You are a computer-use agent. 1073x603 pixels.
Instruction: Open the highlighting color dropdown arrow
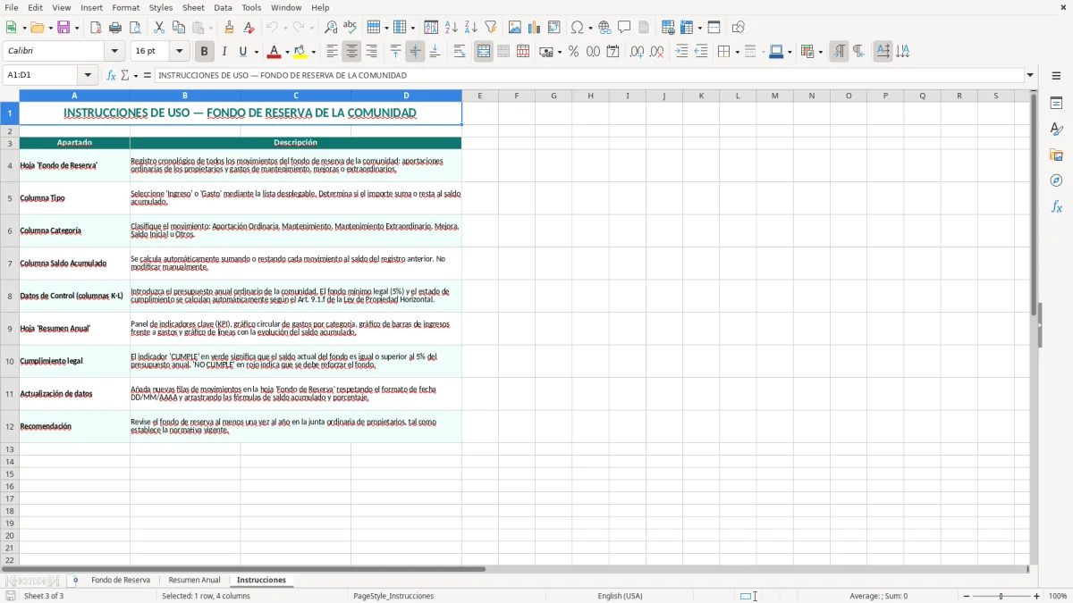coord(313,52)
